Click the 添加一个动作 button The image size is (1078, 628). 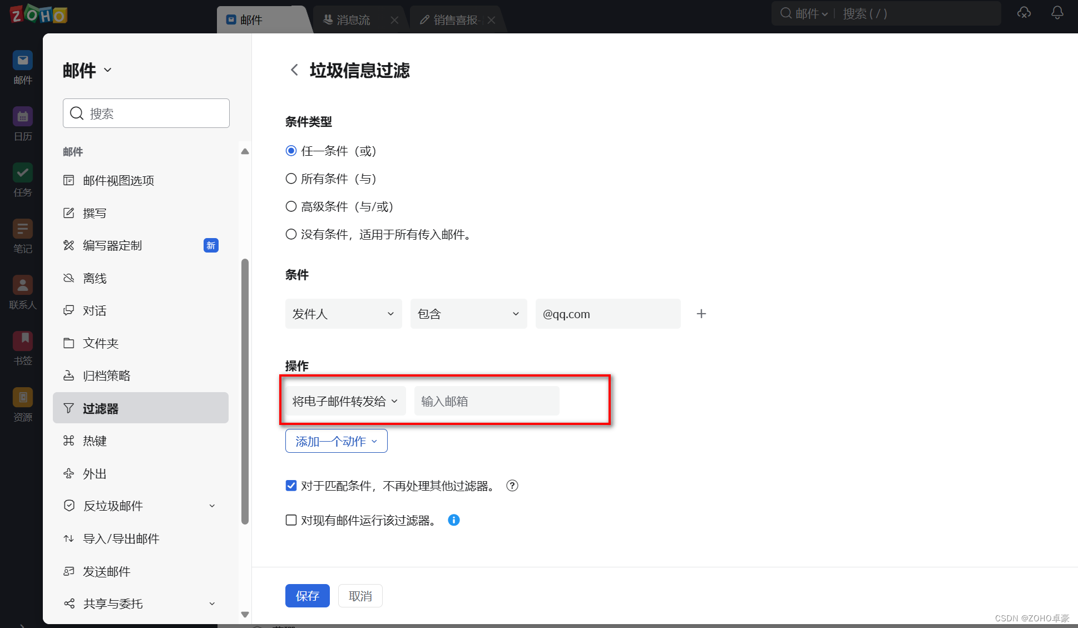[336, 441]
